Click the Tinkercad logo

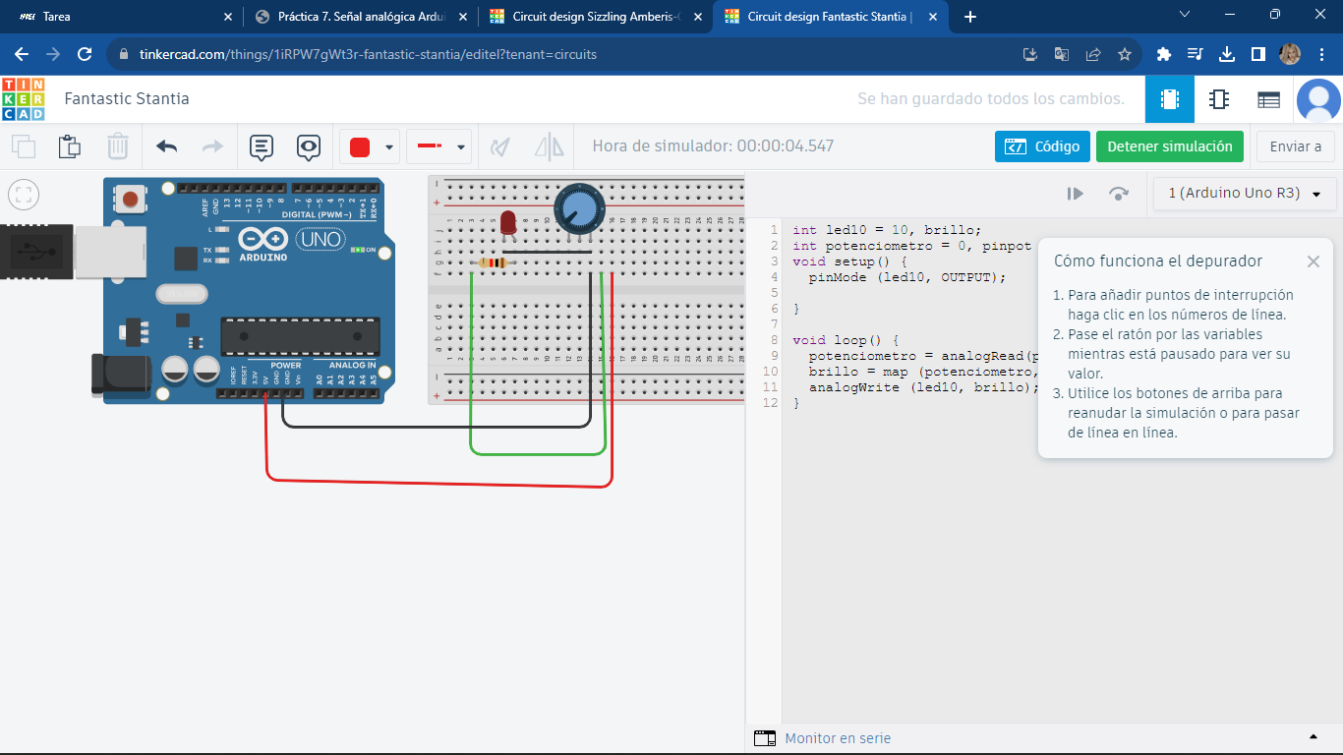pyautogui.click(x=23, y=99)
